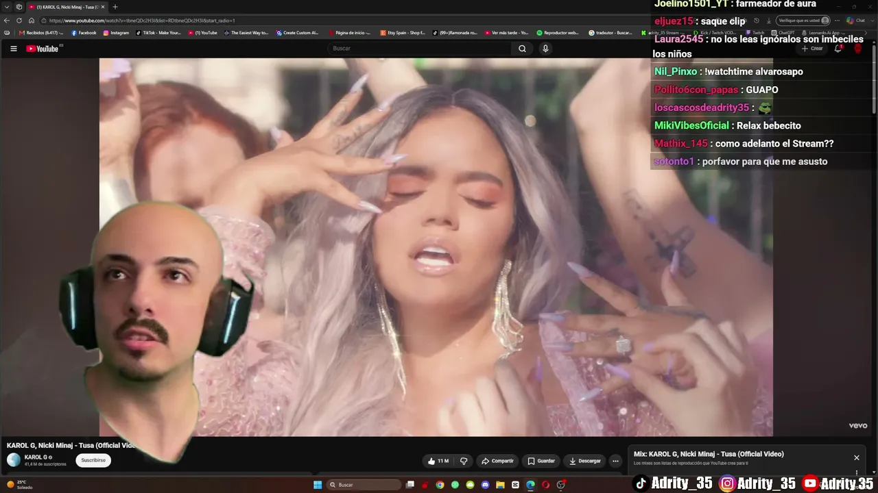Go to YouTube home via the logo

[43, 49]
